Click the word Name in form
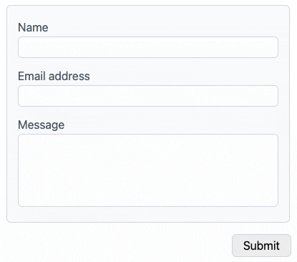Image resolution: width=297 pixels, height=262 pixels. pos(33,27)
